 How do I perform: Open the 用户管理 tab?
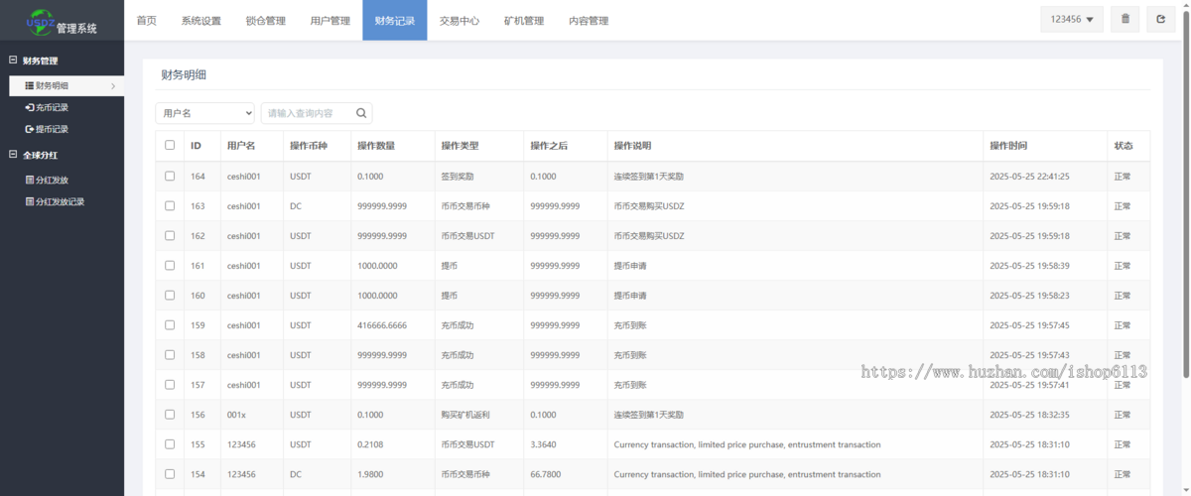click(331, 20)
